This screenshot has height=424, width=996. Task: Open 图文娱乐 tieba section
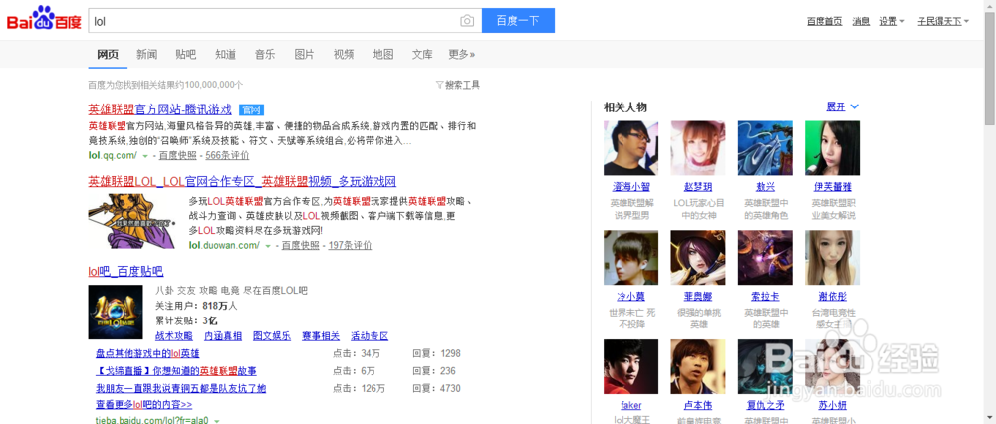pyautogui.click(x=272, y=336)
